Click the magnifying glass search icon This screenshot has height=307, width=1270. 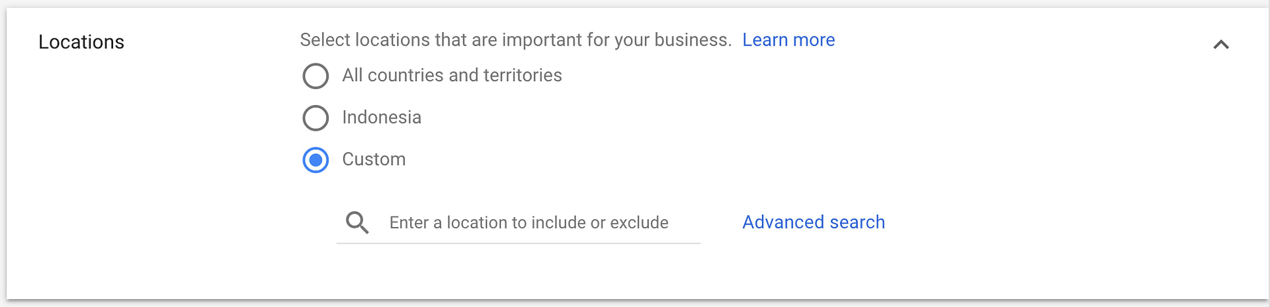[357, 222]
